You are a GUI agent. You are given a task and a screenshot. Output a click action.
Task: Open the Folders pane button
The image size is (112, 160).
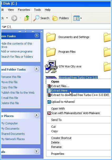coord(61,18)
